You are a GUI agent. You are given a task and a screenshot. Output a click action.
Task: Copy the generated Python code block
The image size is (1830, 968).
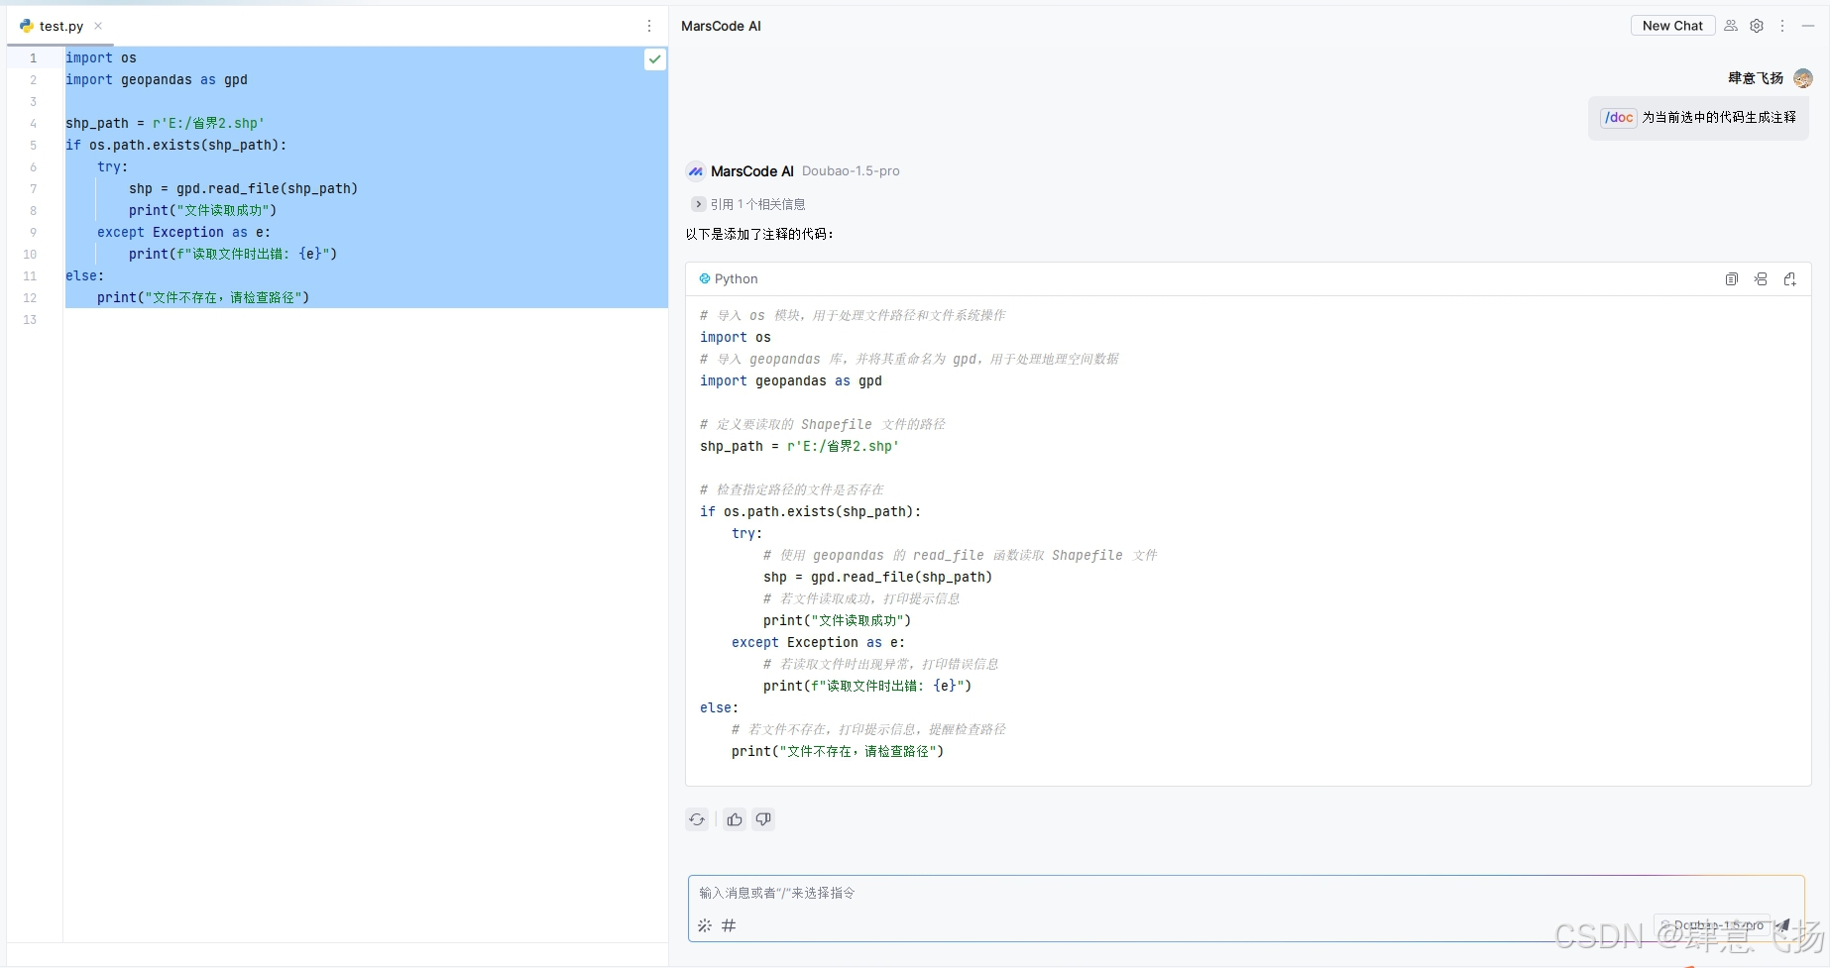[x=1732, y=279]
